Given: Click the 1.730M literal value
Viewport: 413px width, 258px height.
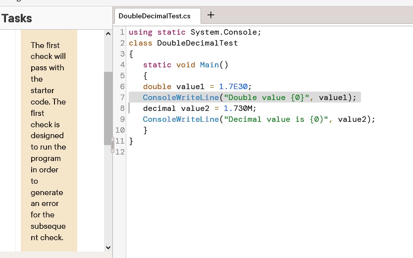Looking at the screenshot, I should [x=240, y=108].
